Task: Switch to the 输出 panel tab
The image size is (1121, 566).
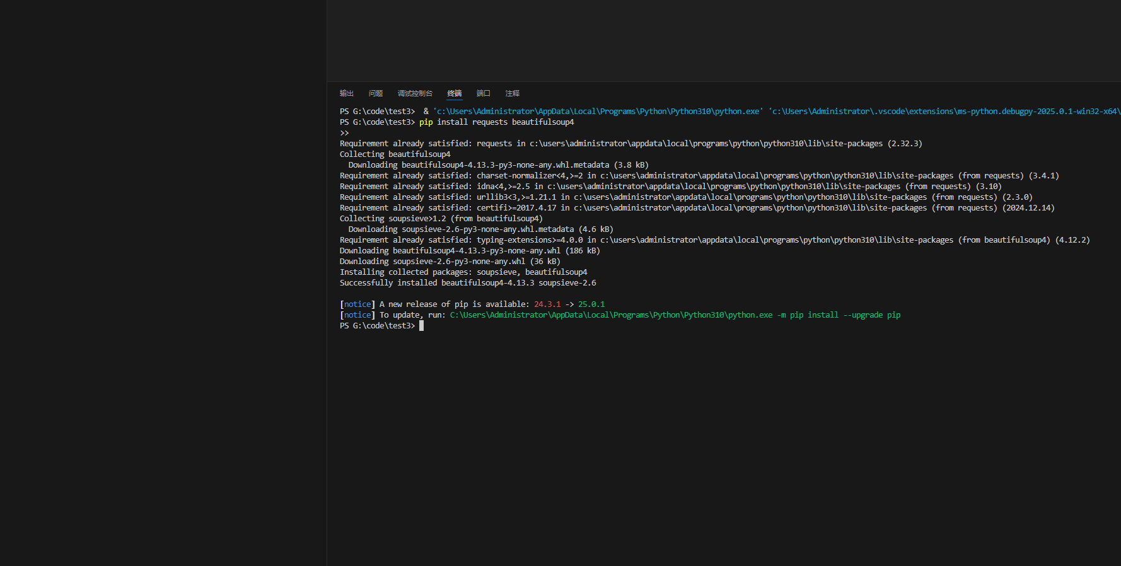Action: click(x=346, y=93)
